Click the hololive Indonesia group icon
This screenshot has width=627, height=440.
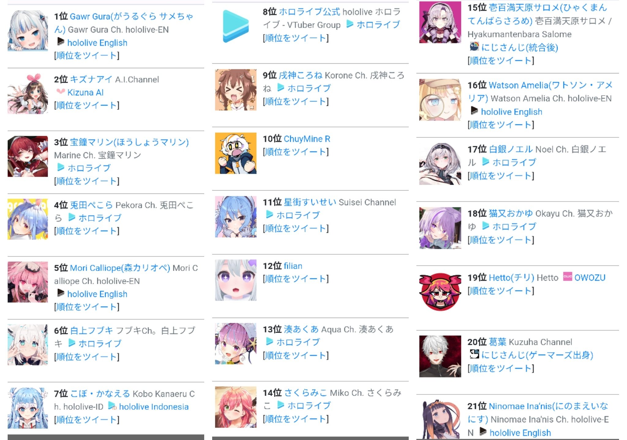(x=112, y=406)
